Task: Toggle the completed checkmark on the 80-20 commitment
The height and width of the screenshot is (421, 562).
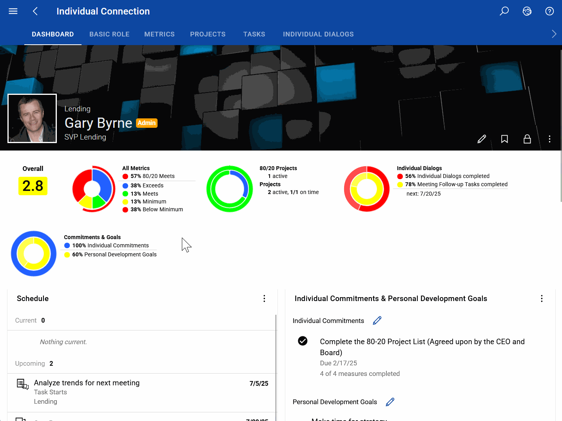Action: 303,341
